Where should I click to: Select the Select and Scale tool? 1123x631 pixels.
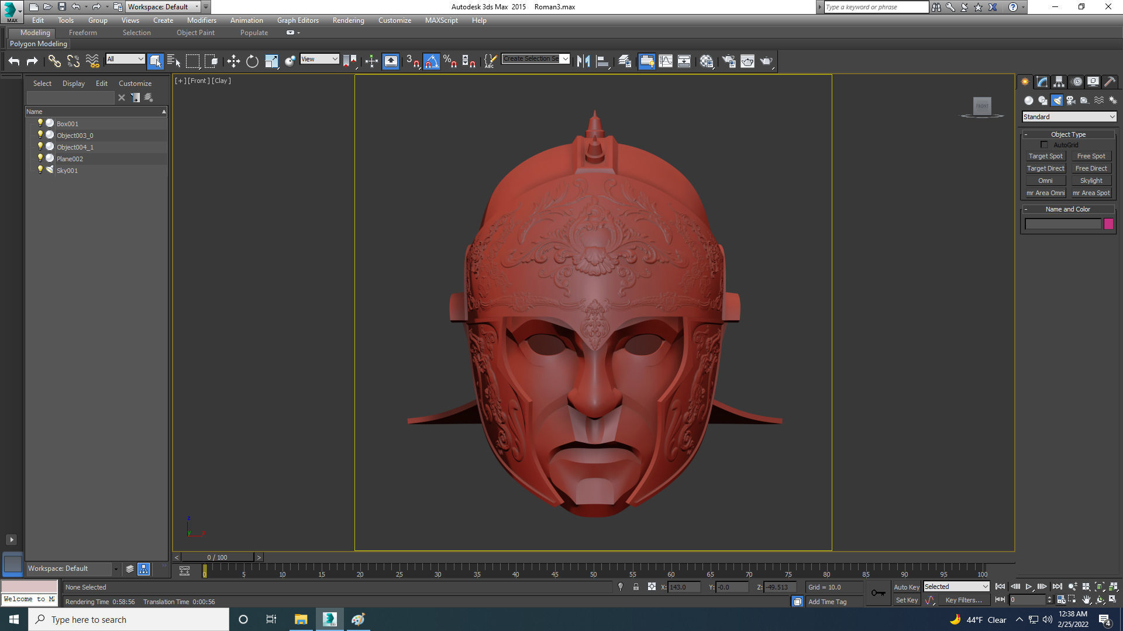(271, 61)
